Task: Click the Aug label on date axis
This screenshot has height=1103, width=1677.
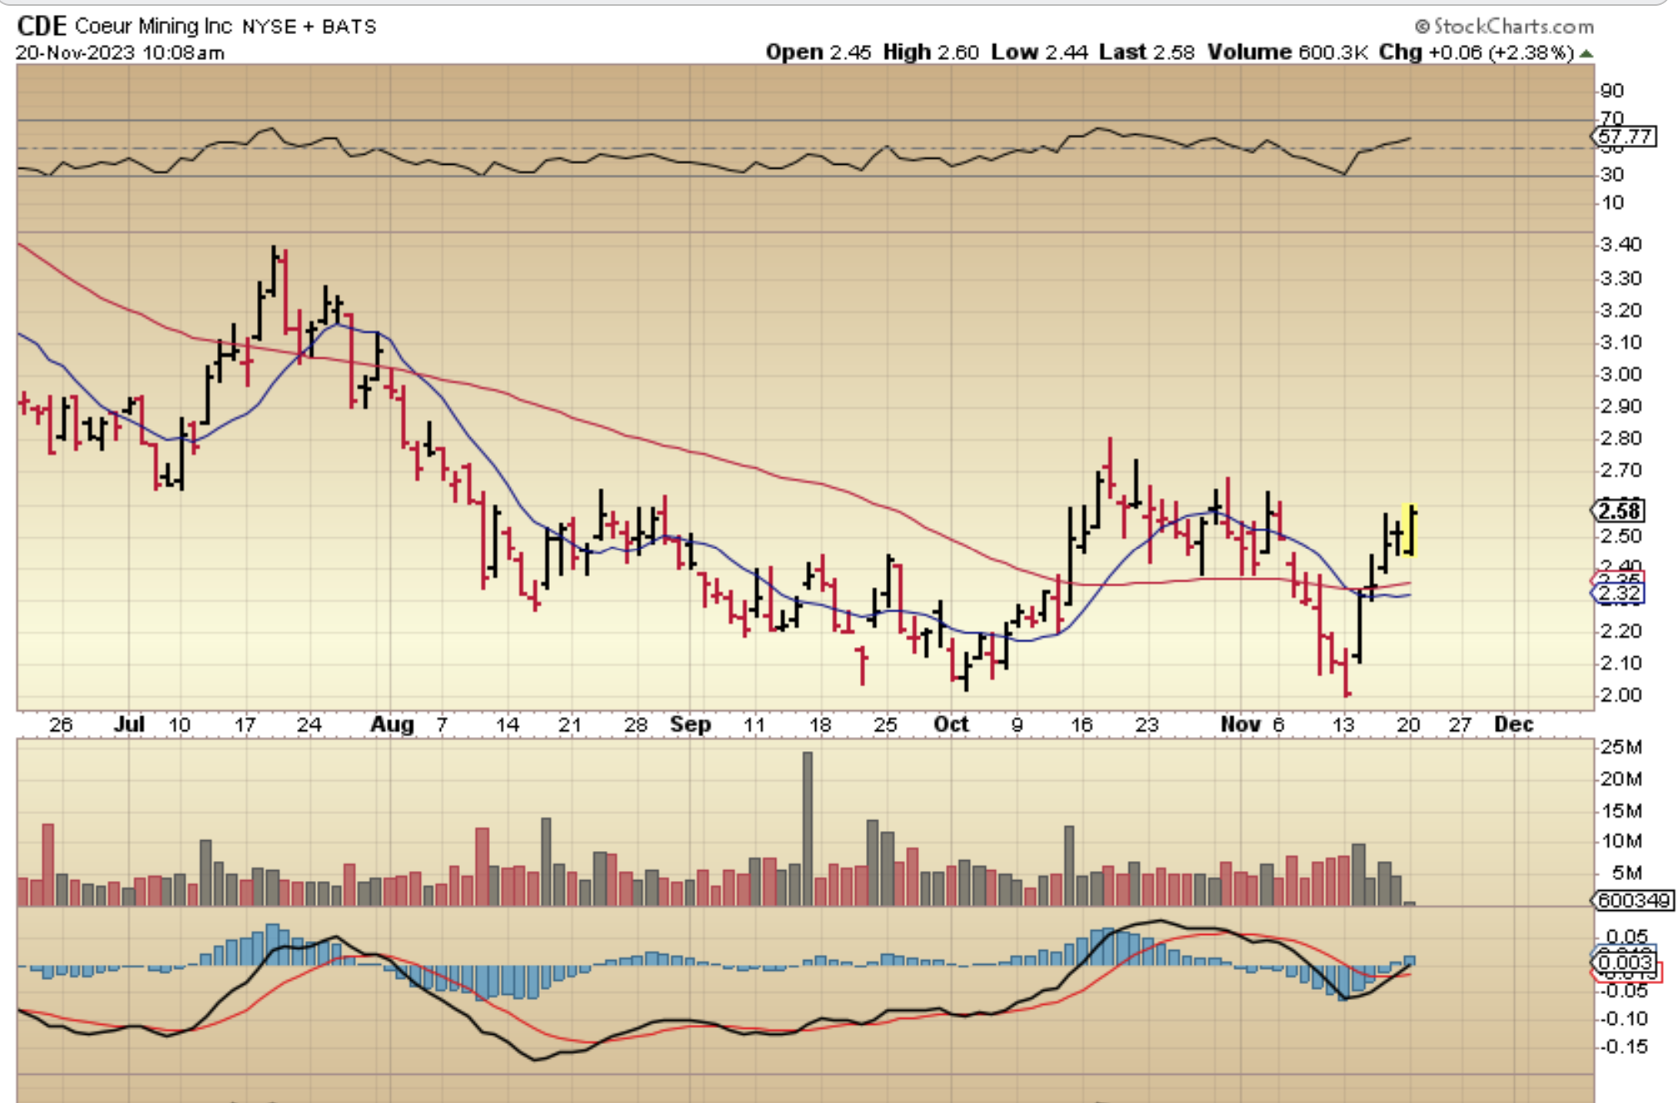Action: [x=392, y=725]
